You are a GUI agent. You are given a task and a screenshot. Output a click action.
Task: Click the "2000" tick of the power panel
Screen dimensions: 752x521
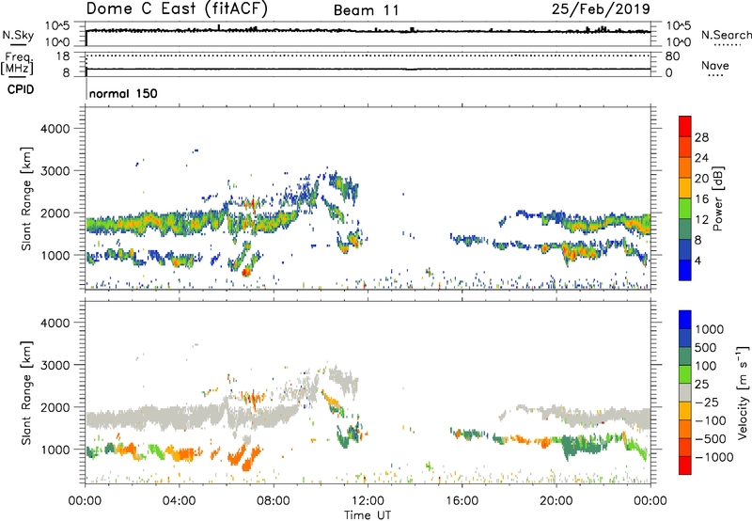pyautogui.click(x=55, y=213)
